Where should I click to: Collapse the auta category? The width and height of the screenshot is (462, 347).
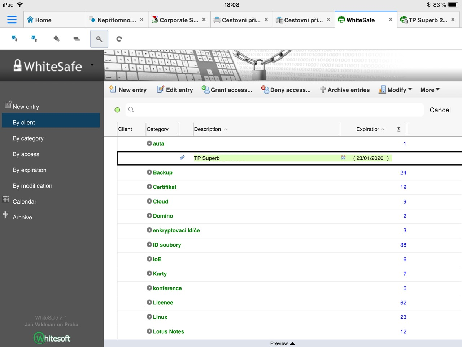[x=149, y=143]
